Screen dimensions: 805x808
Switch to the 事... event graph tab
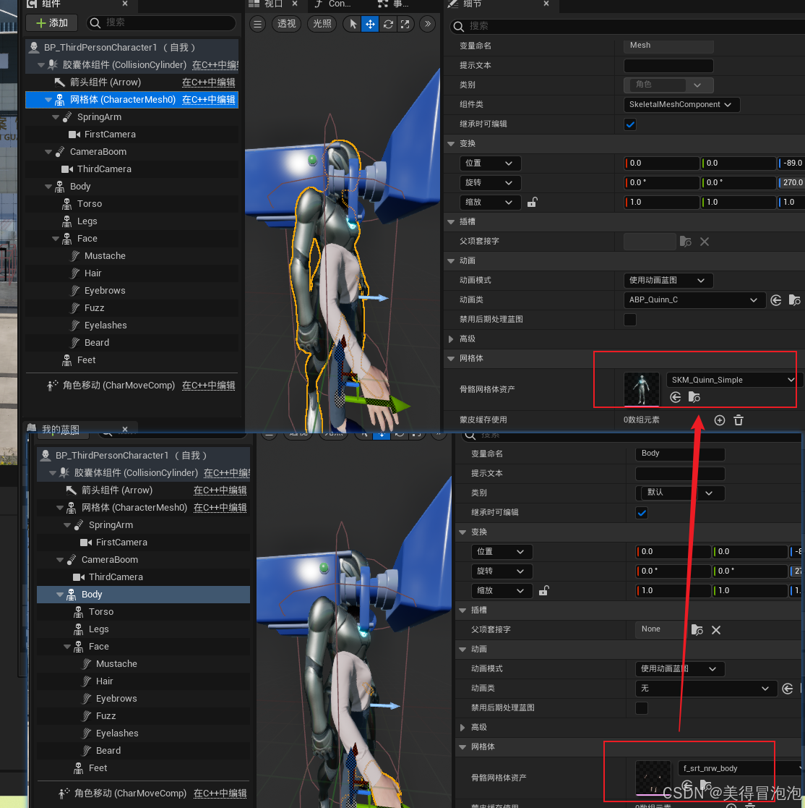[x=395, y=4]
